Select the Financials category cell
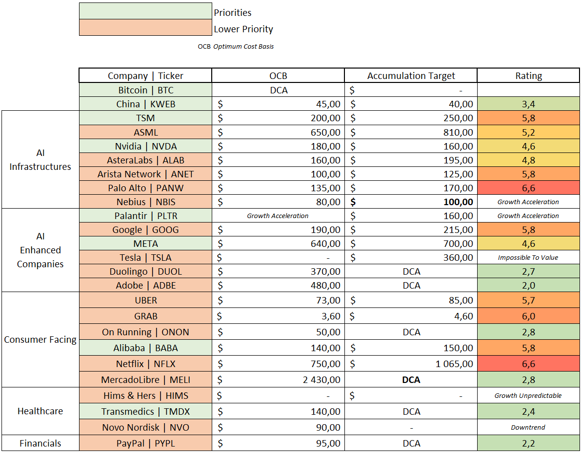582x453 pixels. (40, 443)
